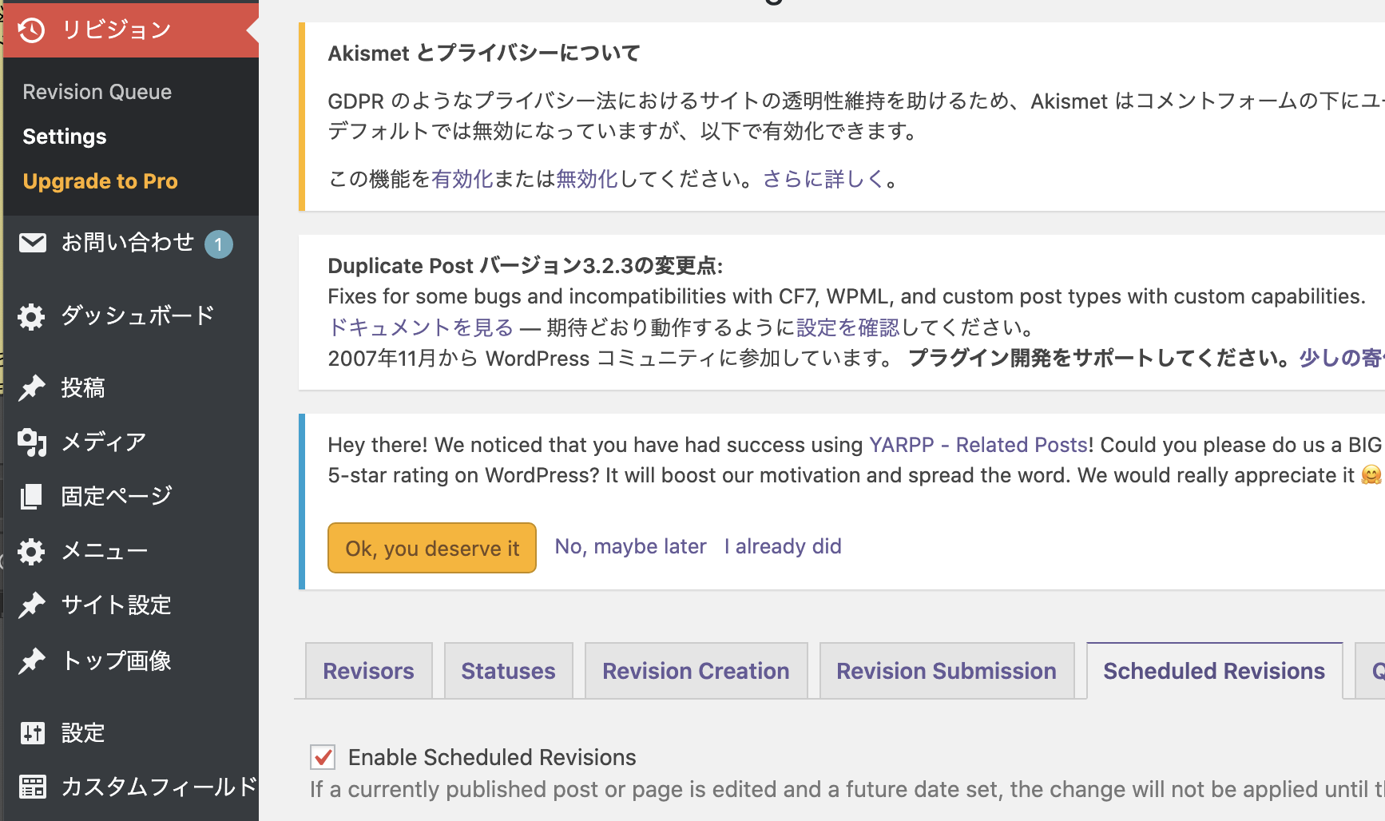Open Settings submenu item under リビジョン
This screenshot has width=1385, height=821.
point(65,137)
